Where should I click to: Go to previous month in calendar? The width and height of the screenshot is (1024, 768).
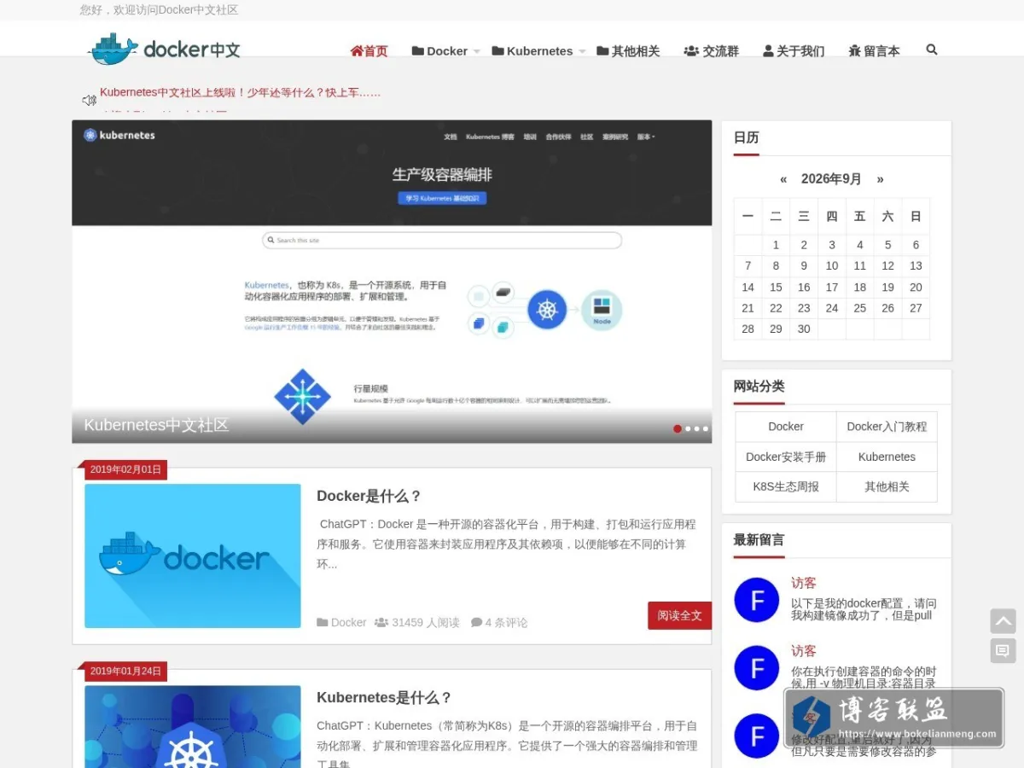coord(783,179)
